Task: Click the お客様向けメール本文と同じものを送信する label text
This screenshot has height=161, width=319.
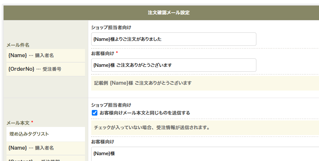Action: click(145, 113)
